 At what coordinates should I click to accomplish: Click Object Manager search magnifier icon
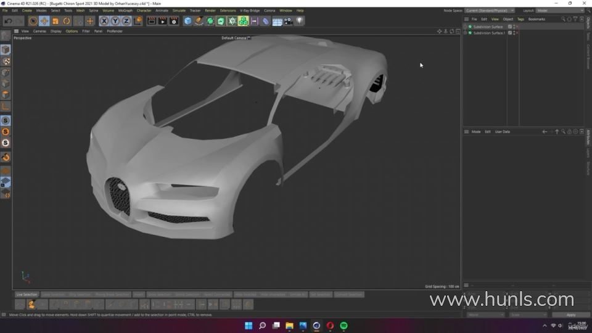click(563, 19)
